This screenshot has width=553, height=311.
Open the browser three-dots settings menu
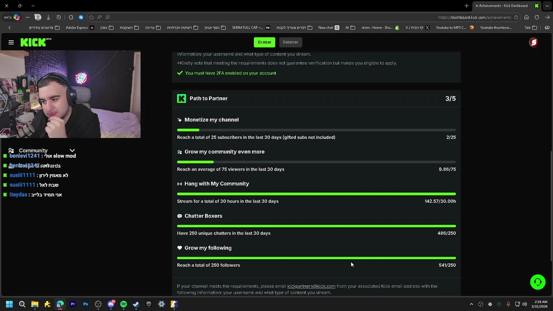pos(28,17)
